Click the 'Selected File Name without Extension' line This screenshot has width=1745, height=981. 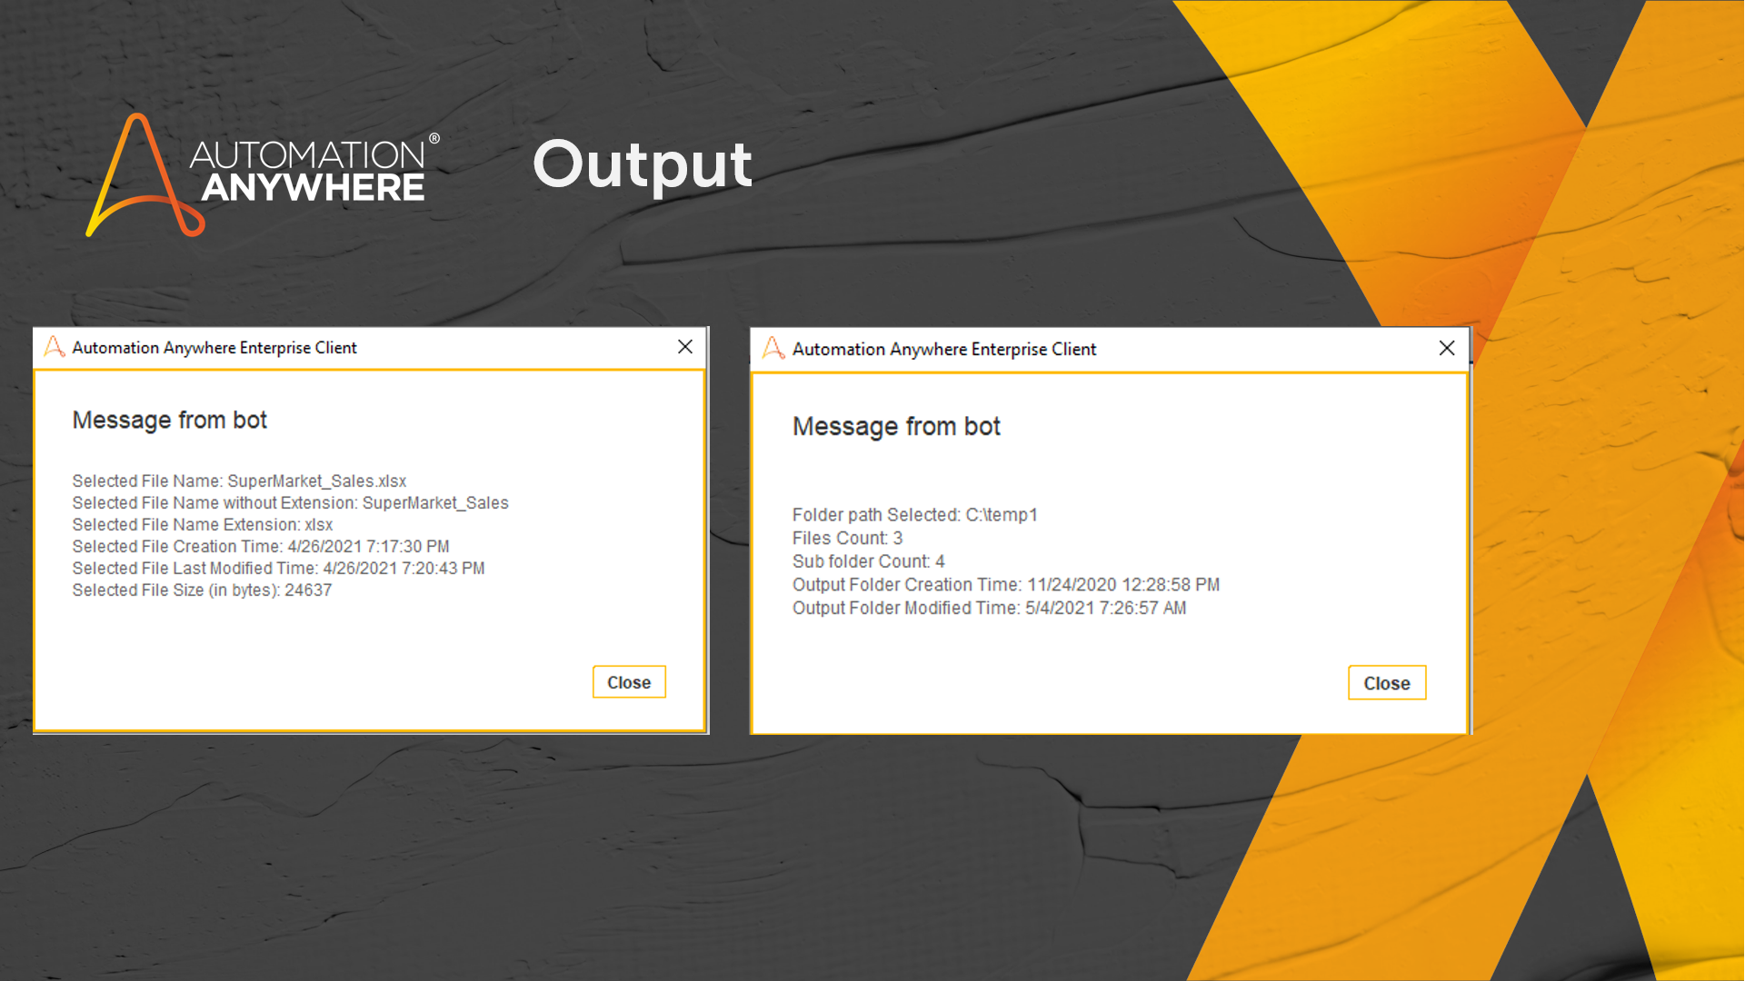click(290, 503)
